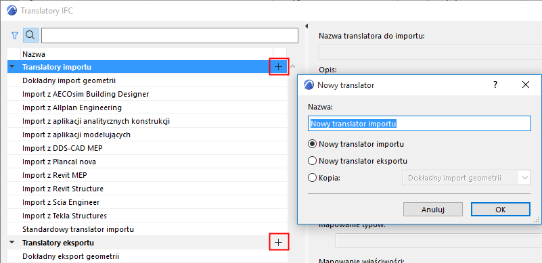Click the Nazwa column header

point(147,54)
